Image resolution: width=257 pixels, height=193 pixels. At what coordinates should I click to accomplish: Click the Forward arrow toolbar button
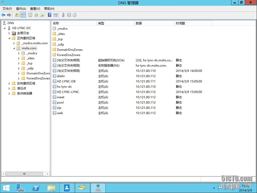click(x=9, y=15)
